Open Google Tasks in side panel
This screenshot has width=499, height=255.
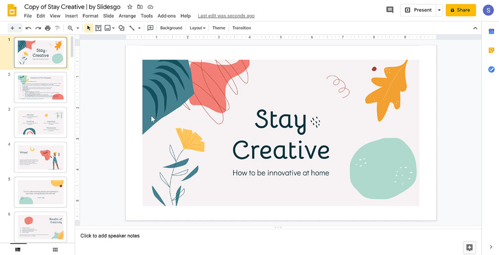point(491,69)
